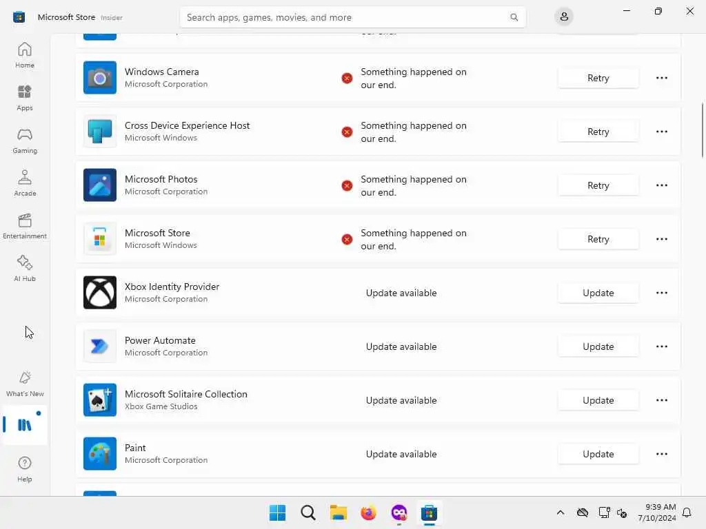The width and height of the screenshot is (706, 529).
Task: Click error icon for Cross Device Experience Host
Action: [347, 132]
